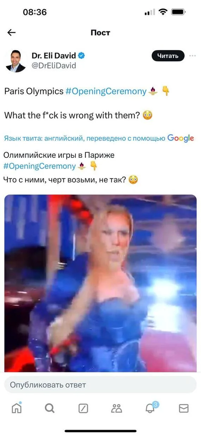201x436 pixels.
Task: Open the #OpeningCeremony hashtag in original tweet
Action: point(106,91)
